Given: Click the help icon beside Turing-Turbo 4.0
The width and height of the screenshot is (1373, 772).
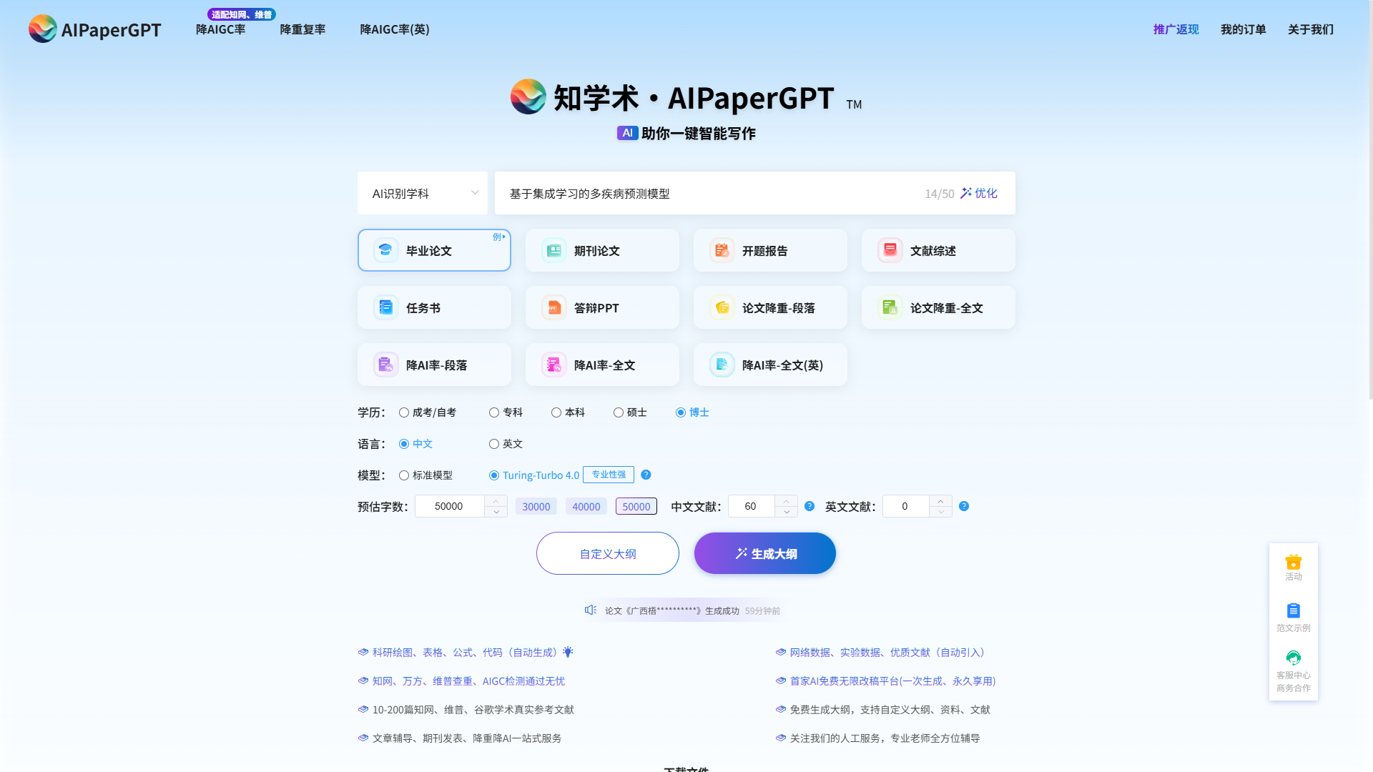Looking at the screenshot, I should (x=646, y=475).
